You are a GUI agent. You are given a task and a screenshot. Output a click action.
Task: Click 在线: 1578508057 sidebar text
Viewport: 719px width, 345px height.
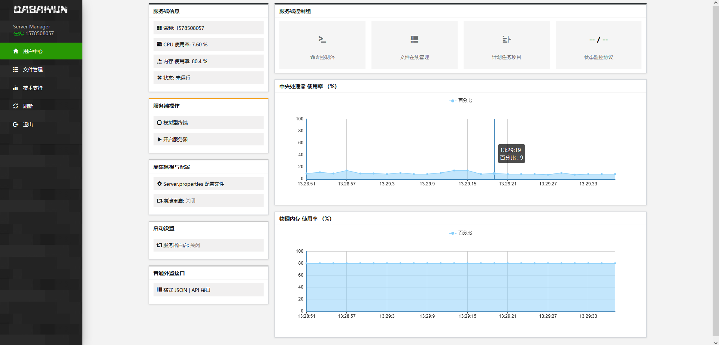pyautogui.click(x=33, y=33)
